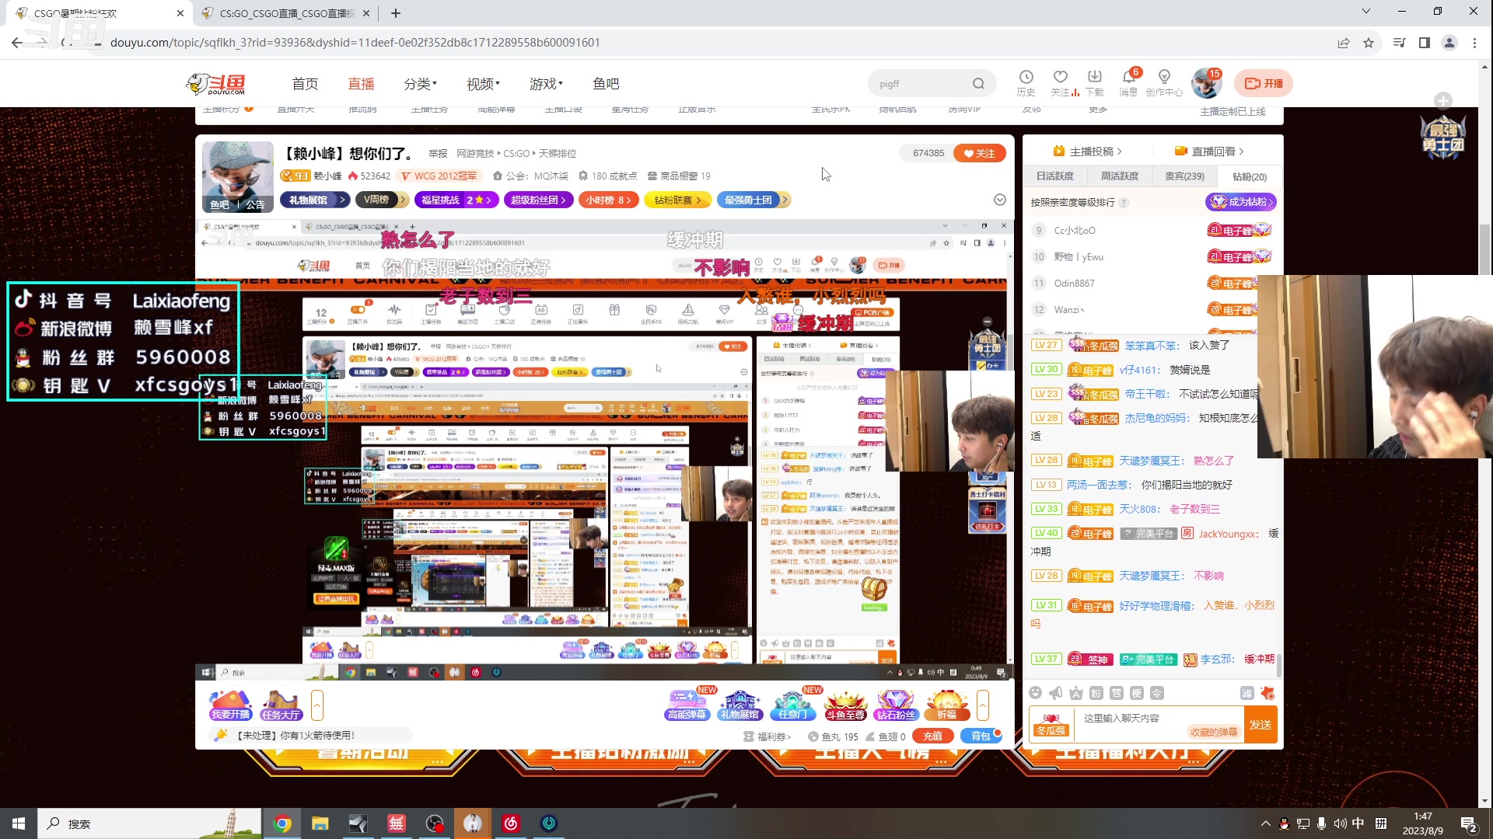
Task: Go to 鱼吧 in top navigation
Action: tap(606, 84)
